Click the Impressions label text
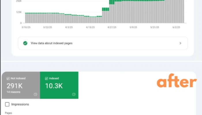The image size is (202, 115). [20, 104]
